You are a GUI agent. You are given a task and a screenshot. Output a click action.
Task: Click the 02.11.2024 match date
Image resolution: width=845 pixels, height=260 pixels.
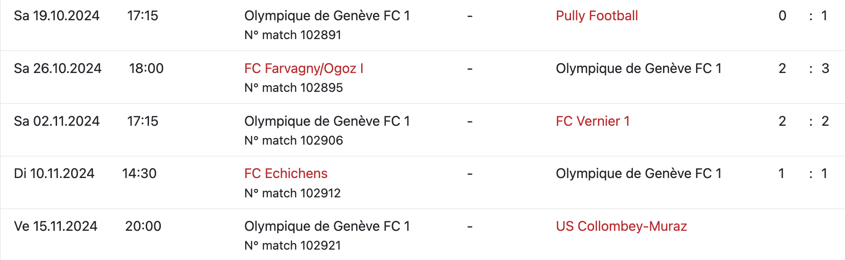(57, 122)
